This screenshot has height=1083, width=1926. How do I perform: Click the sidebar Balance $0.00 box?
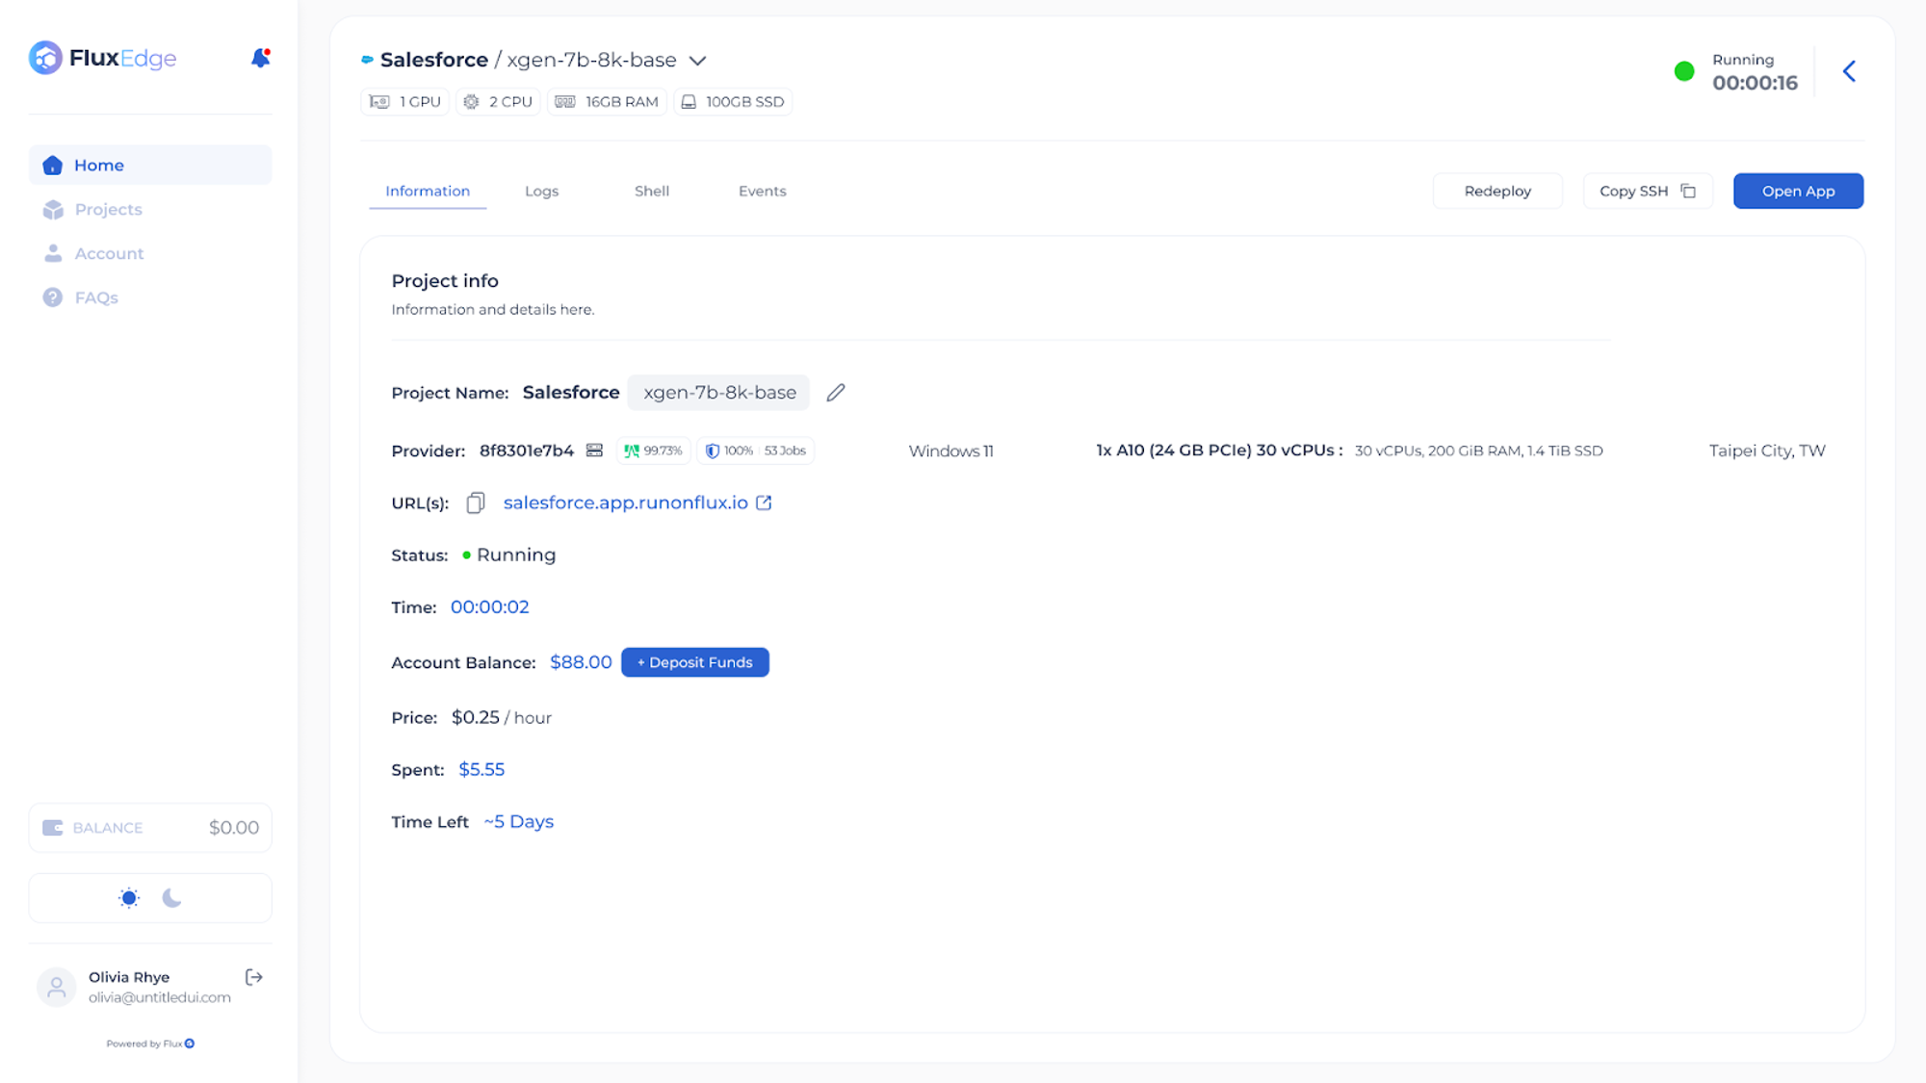pyautogui.click(x=150, y=828)
